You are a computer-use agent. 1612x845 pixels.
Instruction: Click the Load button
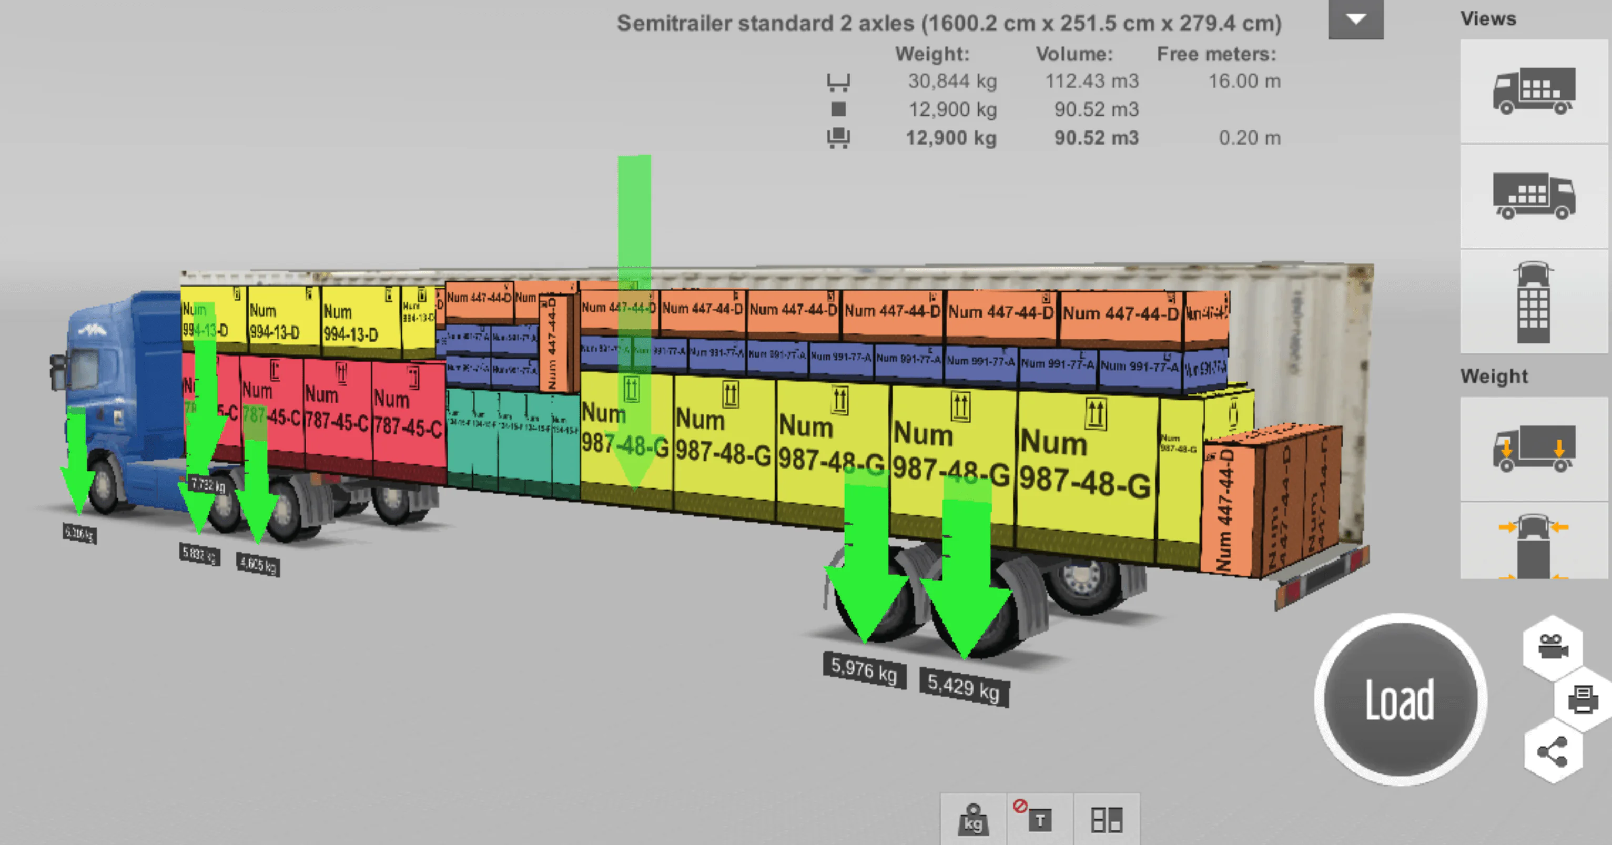tap(1400, 699)
